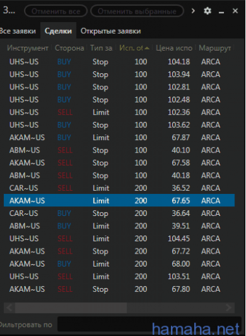Switch to the Открытые заявки tab
Screen dimensions: 246x336
click(x=111, y=31)
